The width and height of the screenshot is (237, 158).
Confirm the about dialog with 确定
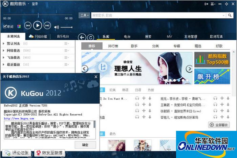click(85, 145)
